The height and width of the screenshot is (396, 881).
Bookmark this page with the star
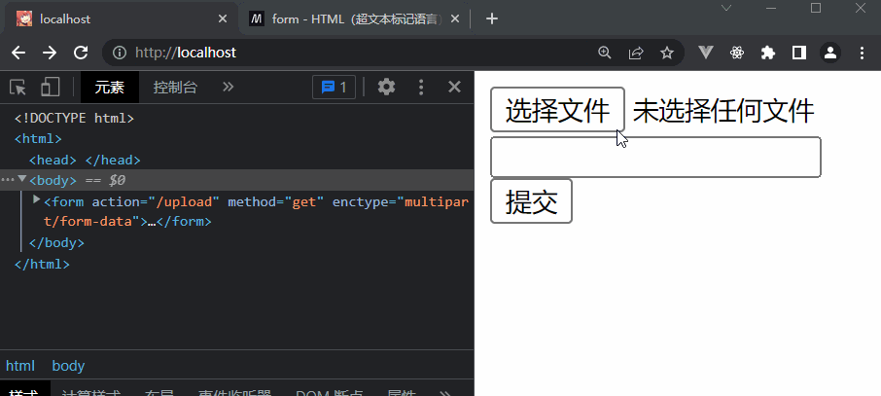click(x=667, y=53)
